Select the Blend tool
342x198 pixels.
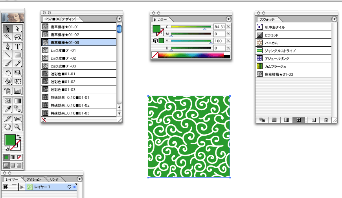17,109
